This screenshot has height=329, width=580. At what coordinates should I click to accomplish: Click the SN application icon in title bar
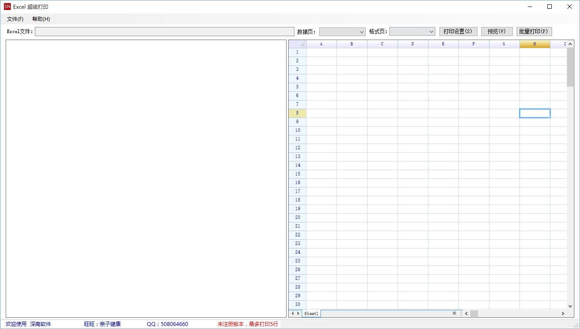(x=7, y=7)
